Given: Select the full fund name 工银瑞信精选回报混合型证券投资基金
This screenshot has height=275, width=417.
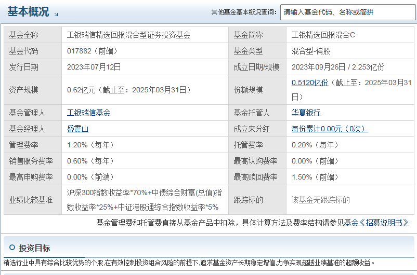Looking at the screenshot, I should [x=129, y=35].
